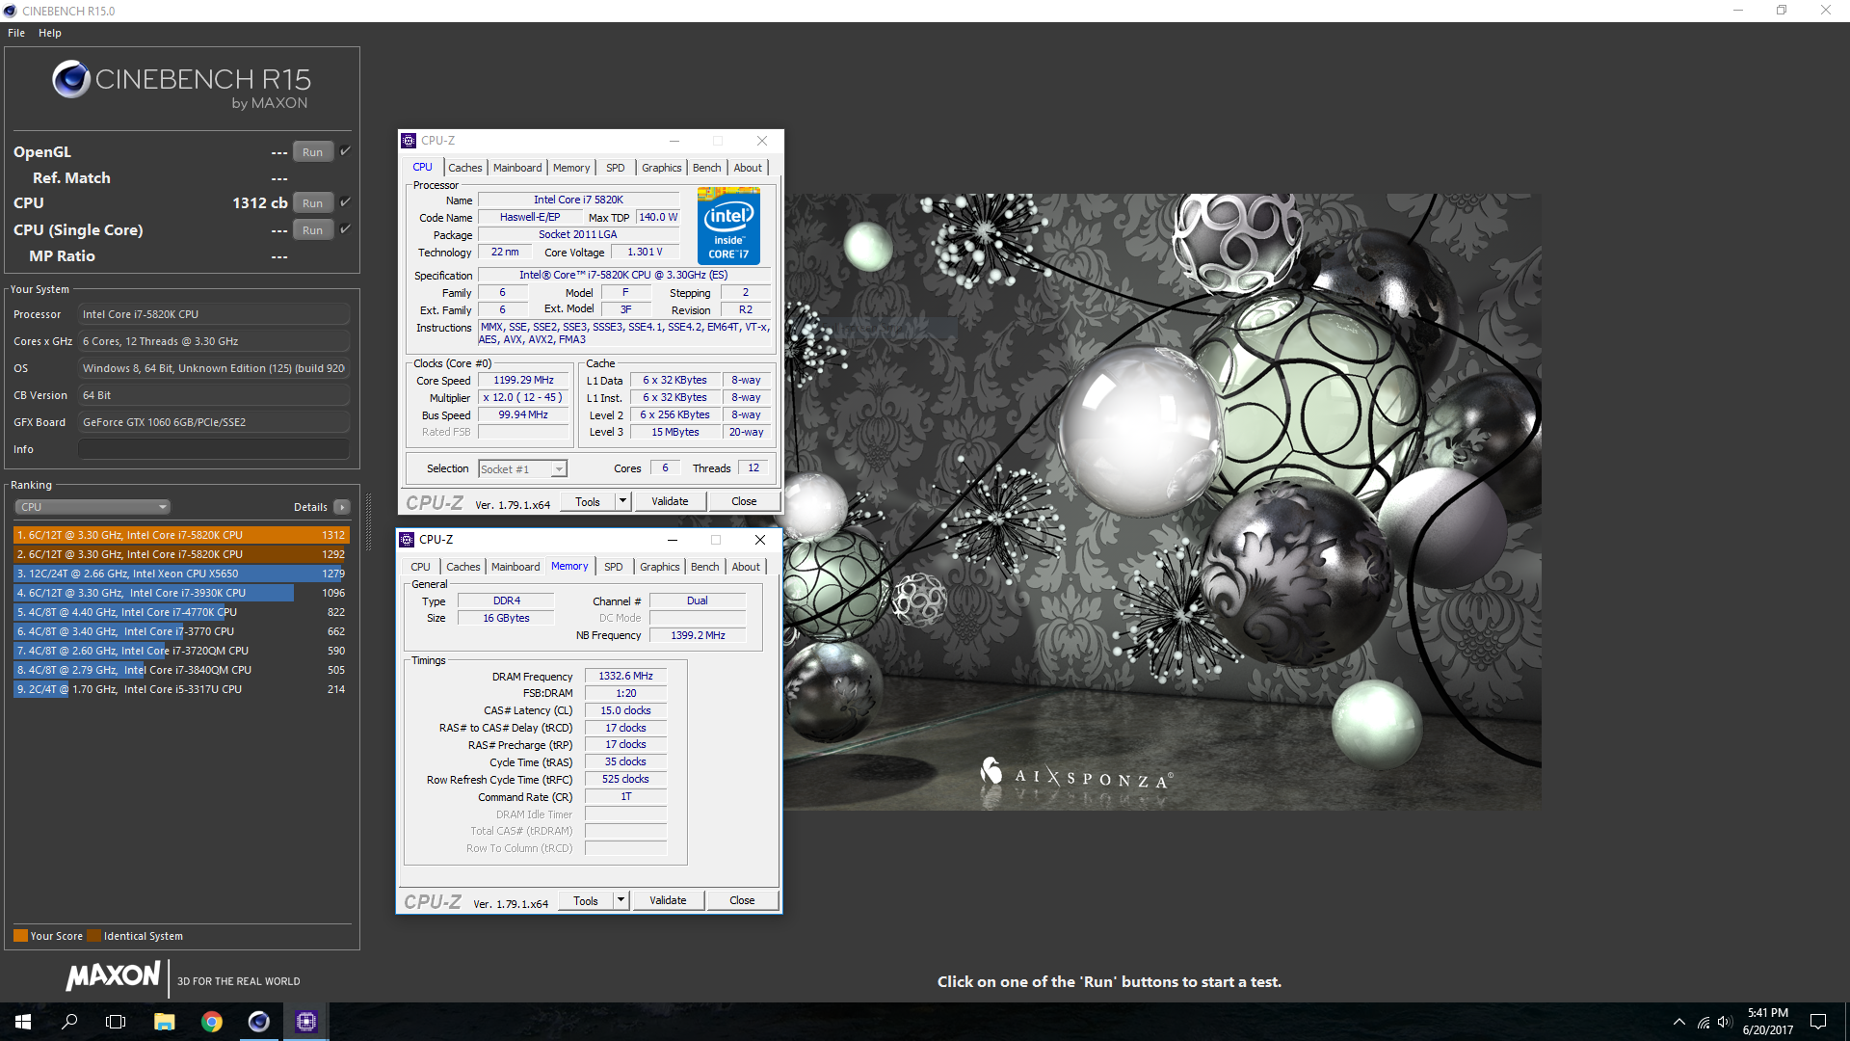Select the i7-3840QM ranking row

[x=181, y=670]
